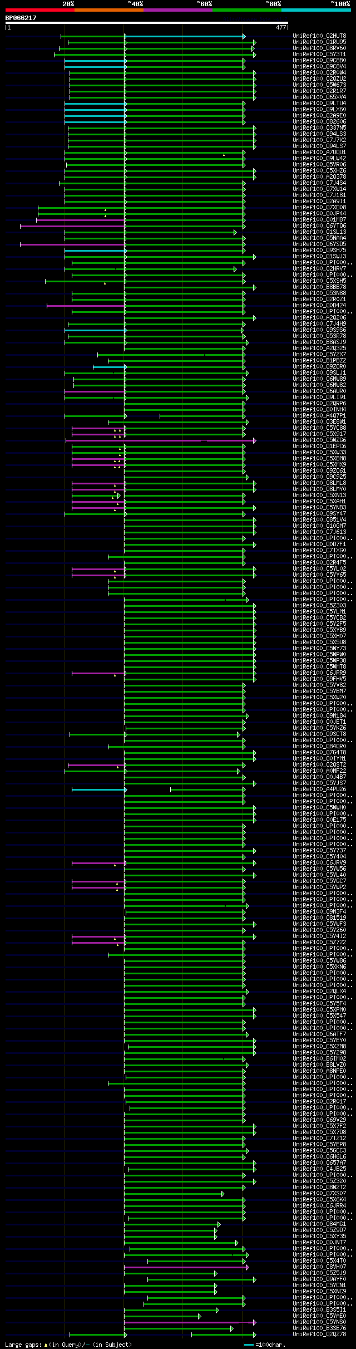Click the red identity legend segment
Image resolution: width=356 pixels, height=1349 pixels.
40,10
